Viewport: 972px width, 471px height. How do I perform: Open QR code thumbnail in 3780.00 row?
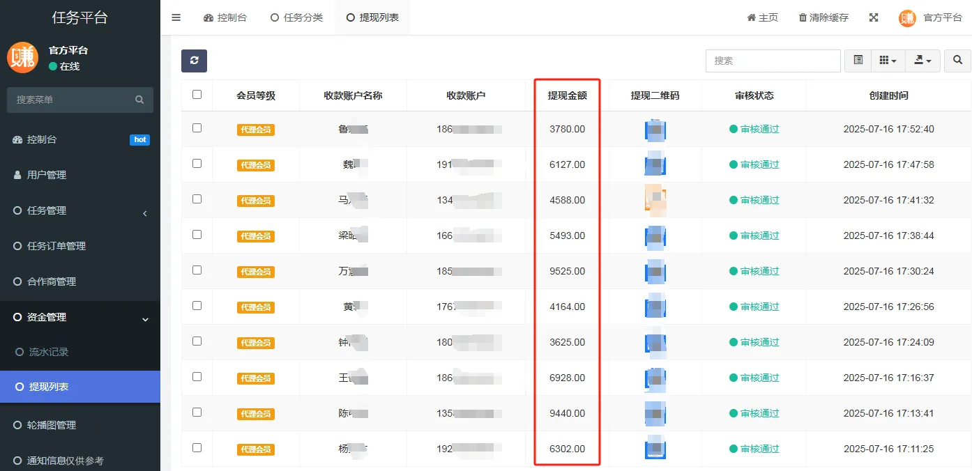[655, 130]
